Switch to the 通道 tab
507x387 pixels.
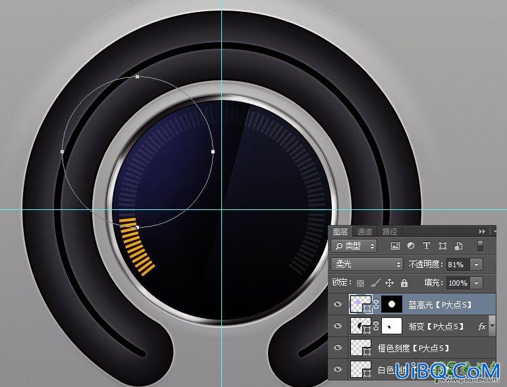pos(365,232)
